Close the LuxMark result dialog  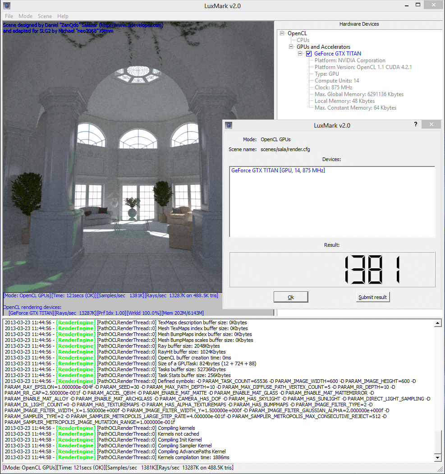(x=431, y=124)
